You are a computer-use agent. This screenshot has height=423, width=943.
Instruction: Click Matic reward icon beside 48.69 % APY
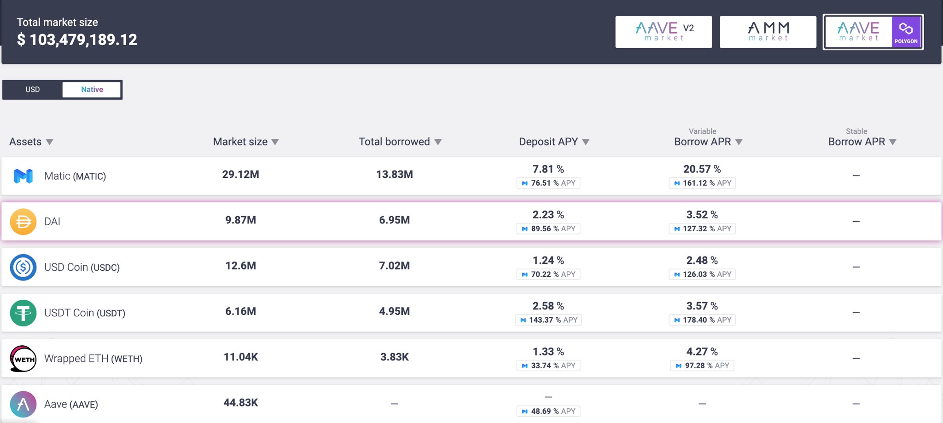pyautogui.click(x=524, y=411)
